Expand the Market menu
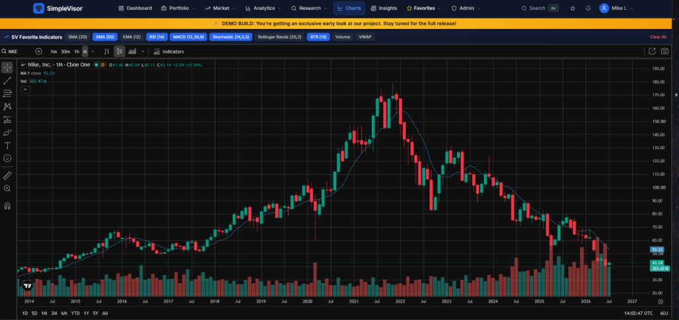679x320 pixels. click(x=220, y=8)
